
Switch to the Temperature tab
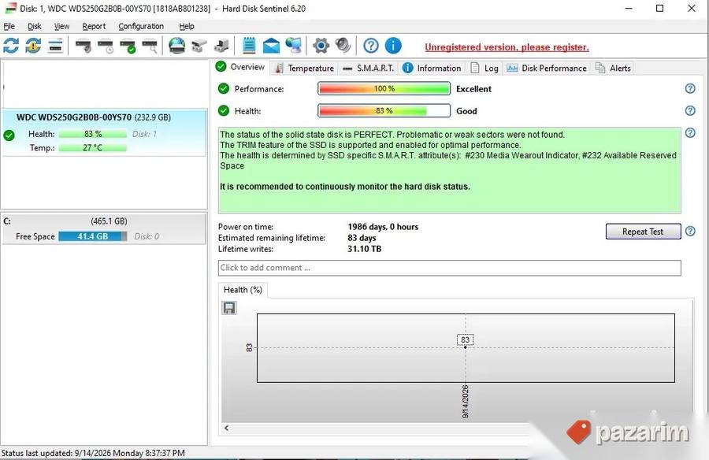[x=305, y=69]
